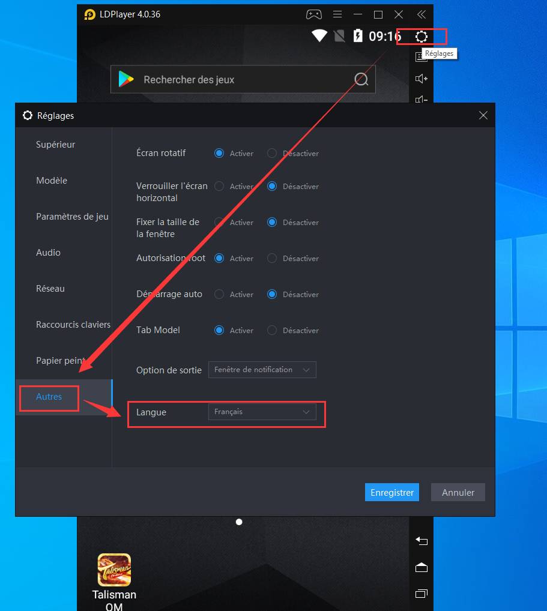
Task: Tap the Android home icon
Action: pyautogui.click(x=422, y=567)
